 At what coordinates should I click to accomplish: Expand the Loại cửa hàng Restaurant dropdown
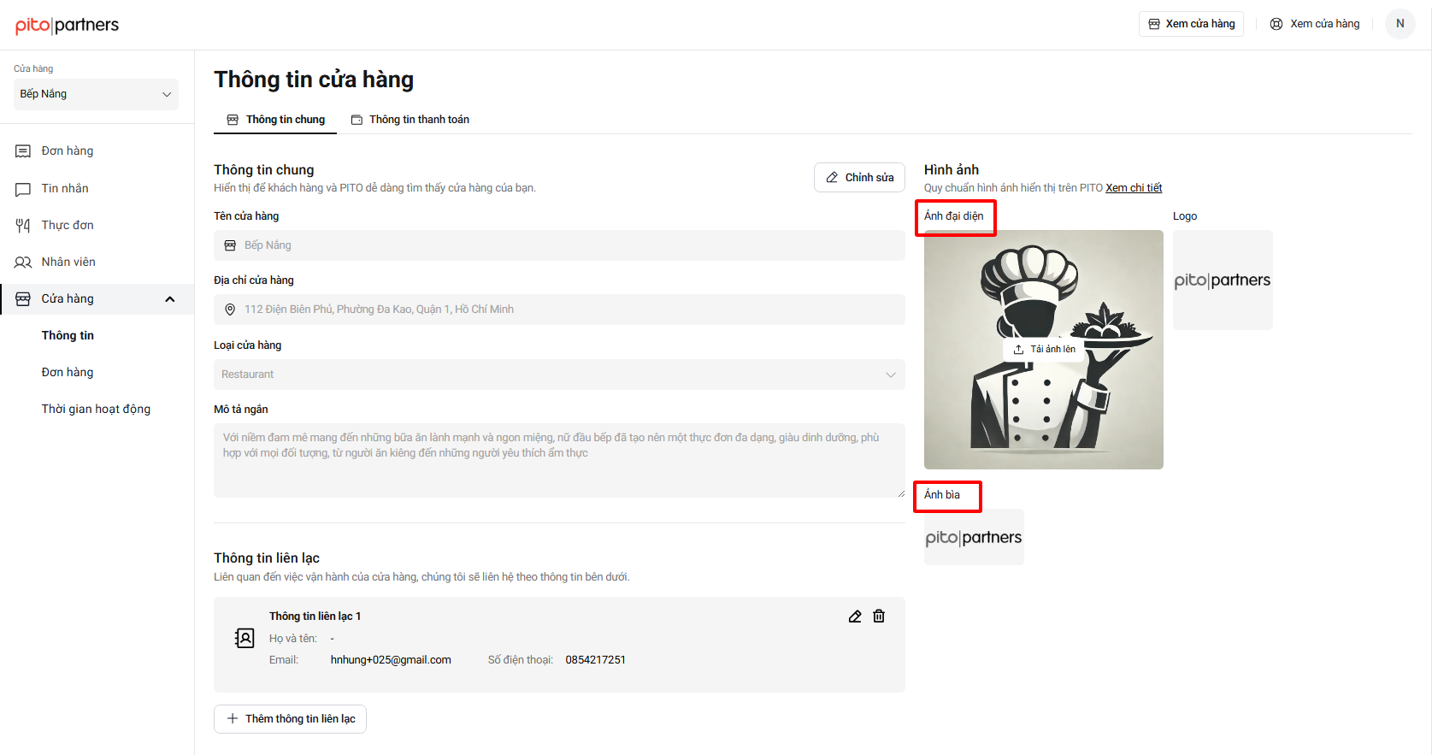click(x=559, y=375)
